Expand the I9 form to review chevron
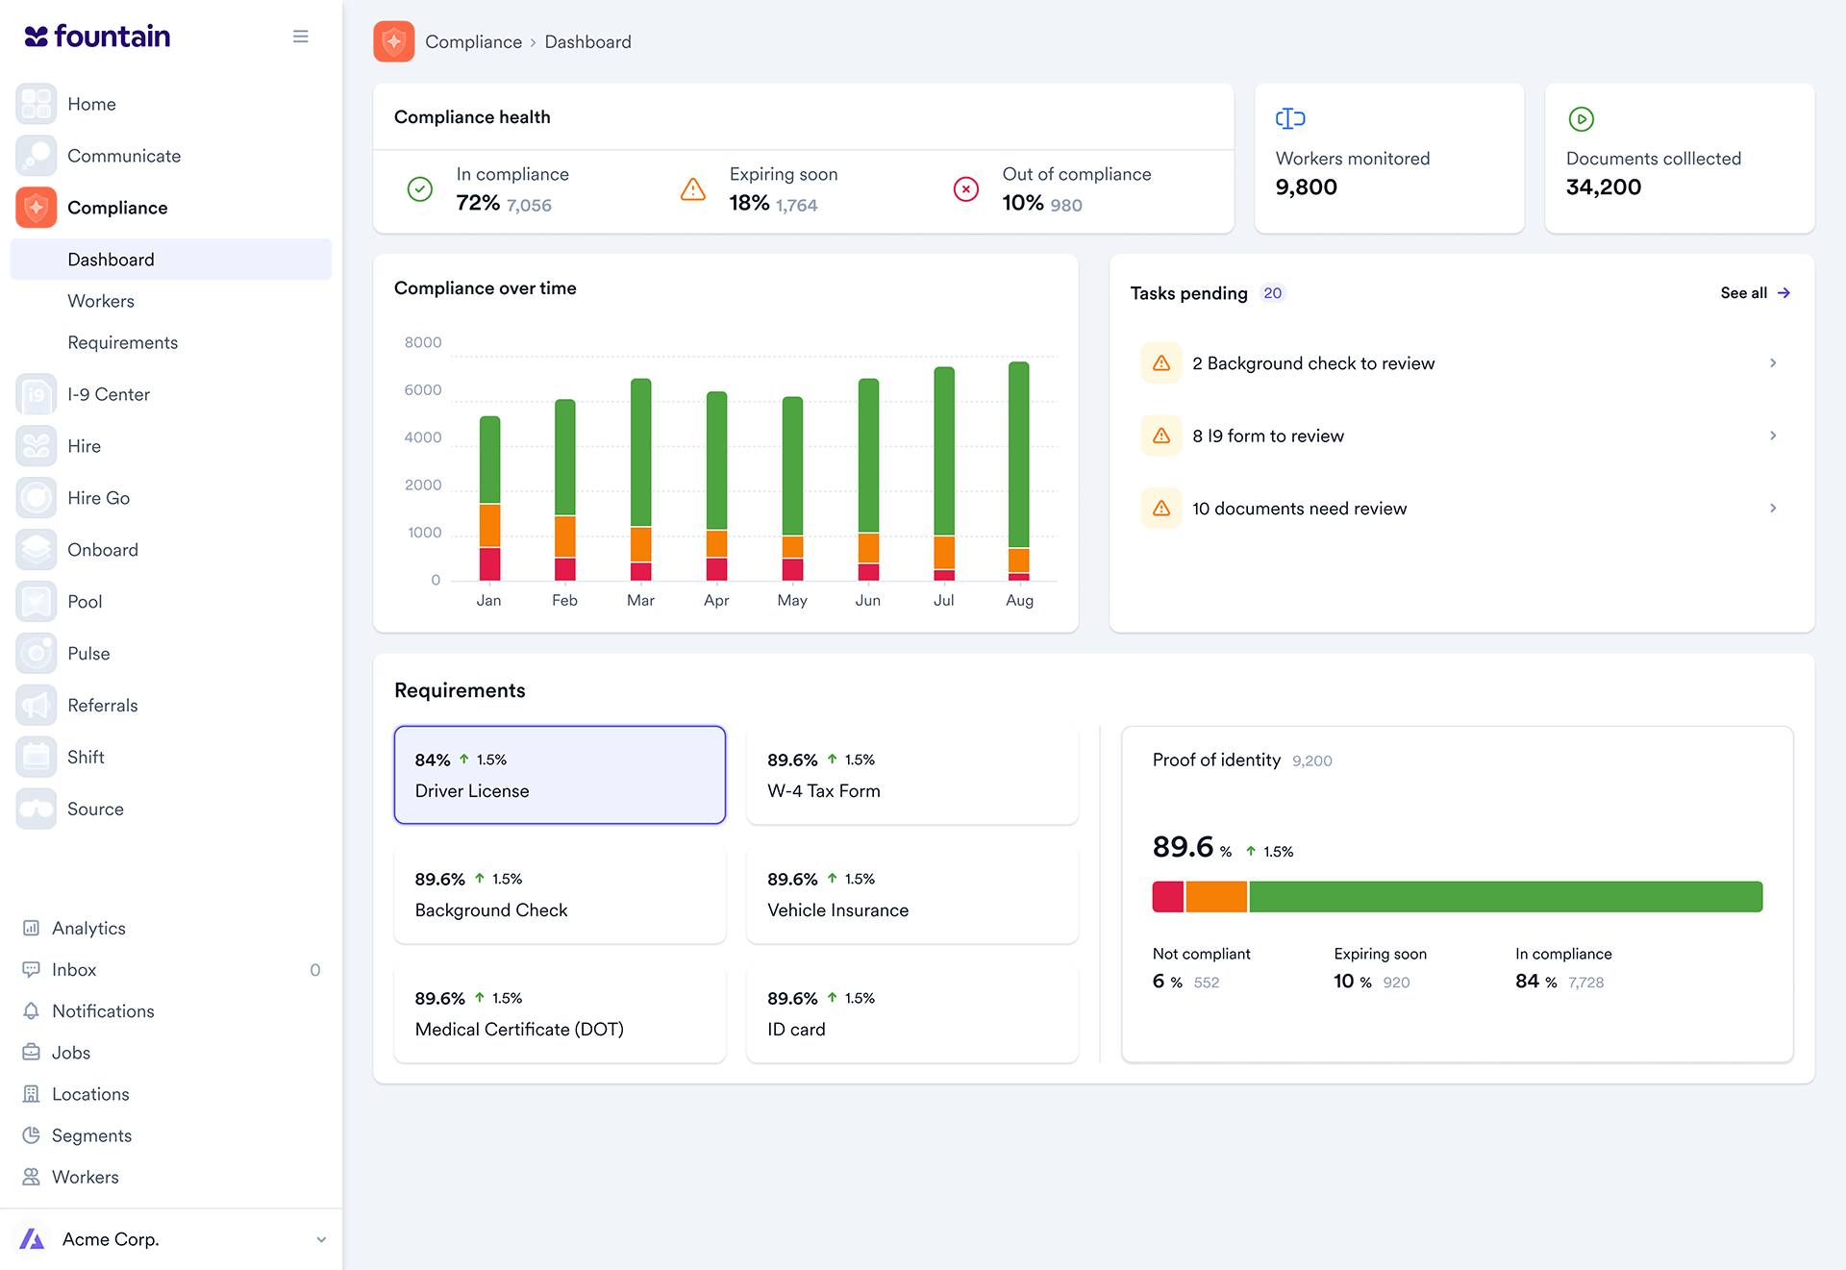 [x=1772, y=436]
